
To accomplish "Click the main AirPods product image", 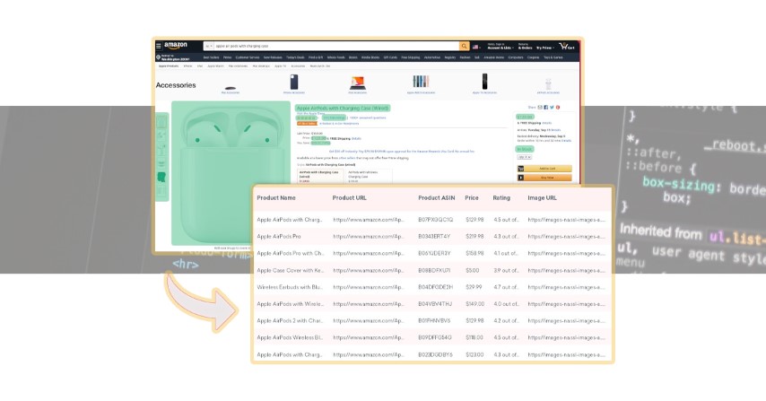I will click(231, 173).
